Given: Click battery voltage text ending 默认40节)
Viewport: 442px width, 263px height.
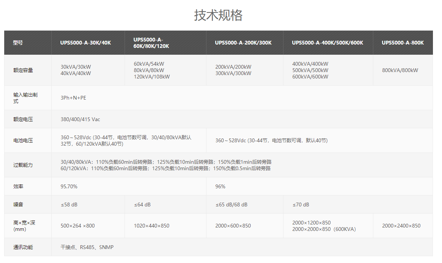Looking at the screenshot, I should point(271,140).
